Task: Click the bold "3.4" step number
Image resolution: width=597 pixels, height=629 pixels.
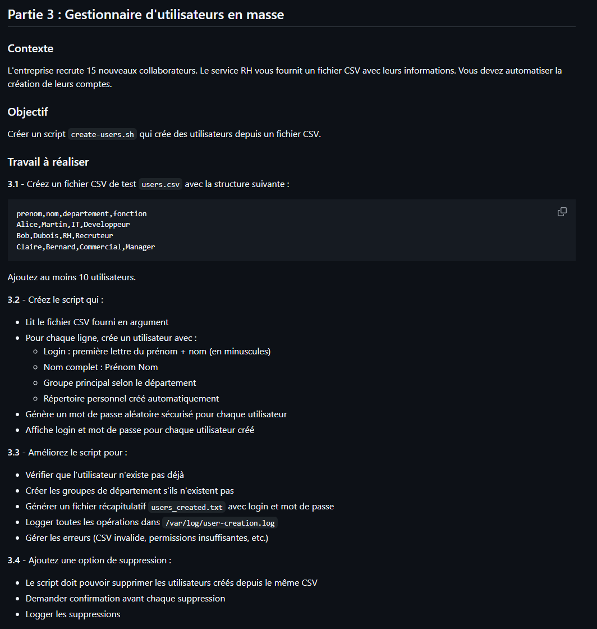Action: point(13,560)
